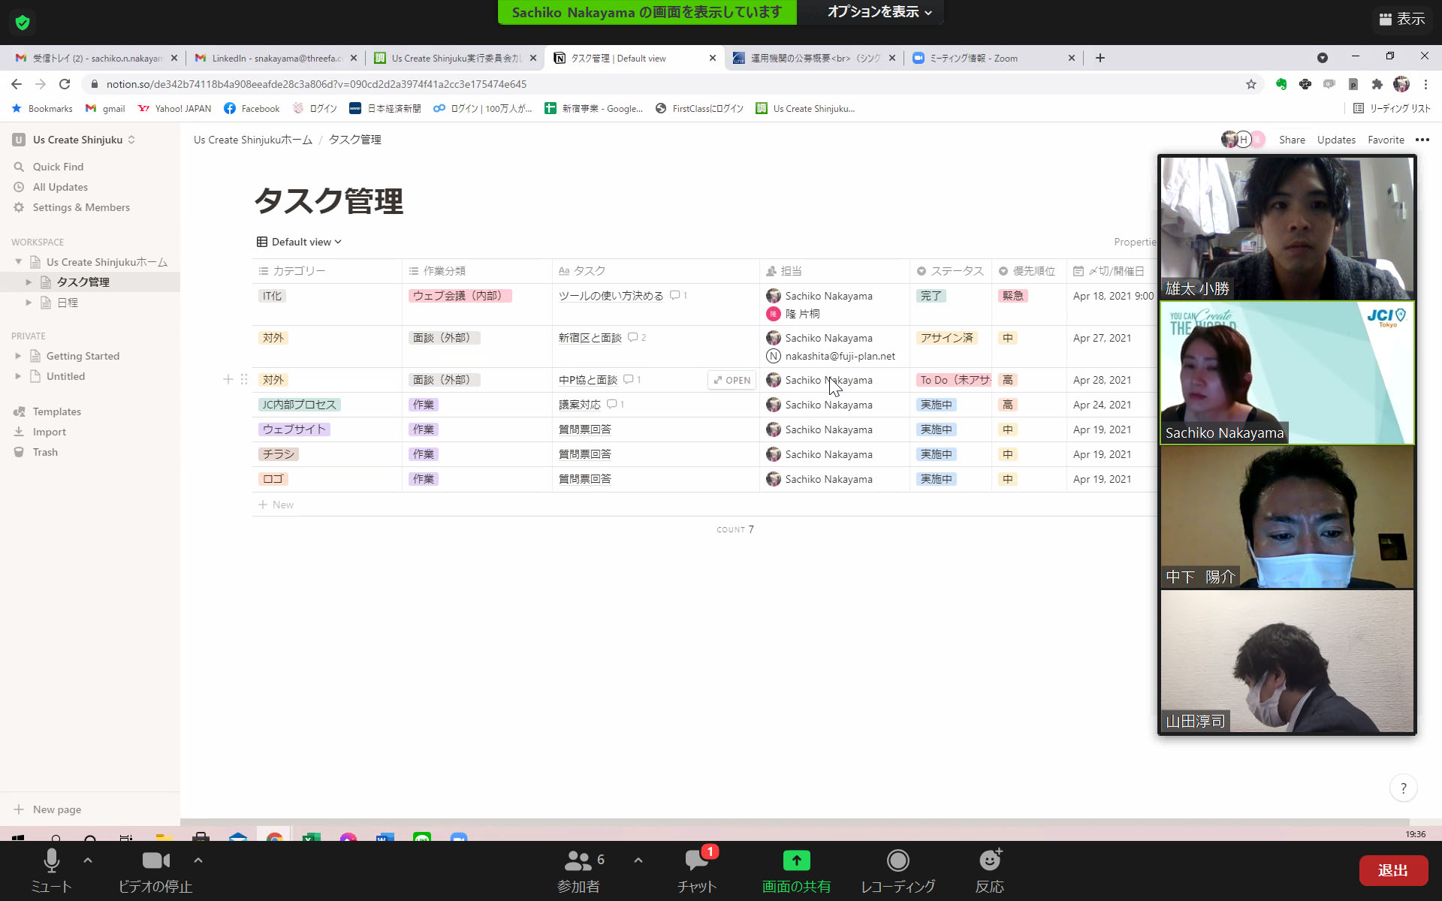Open the オプションを表示 dropdown

click(879, 12)
